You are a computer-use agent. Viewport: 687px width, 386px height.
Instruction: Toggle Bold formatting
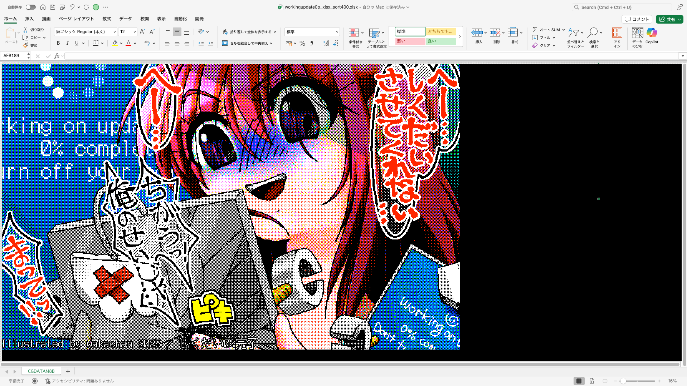coord(58,43)
